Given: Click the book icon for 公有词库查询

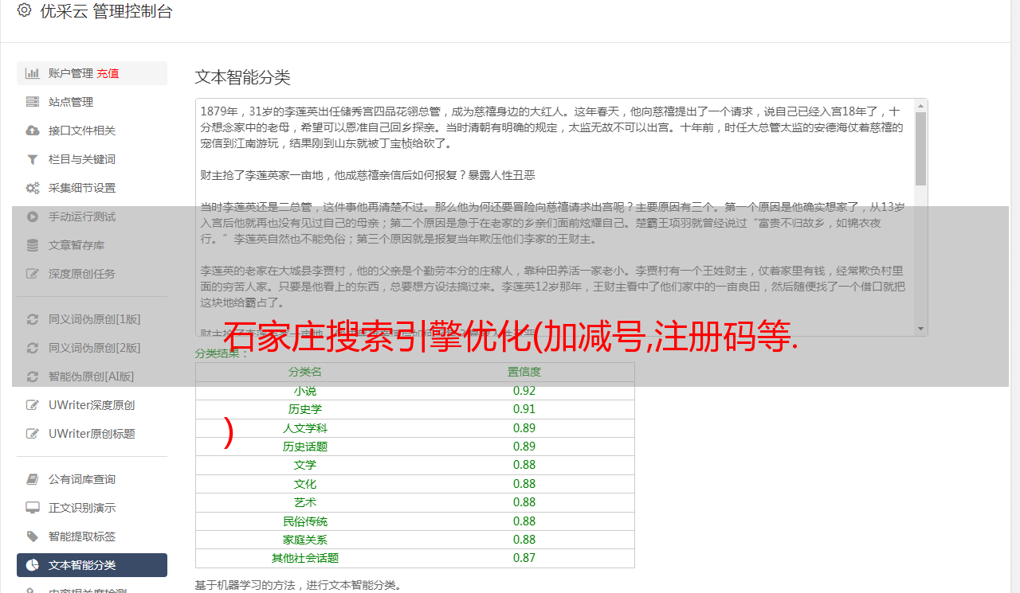Looking at the screenshot, I should pyautogui.click(x=33, y=479).
